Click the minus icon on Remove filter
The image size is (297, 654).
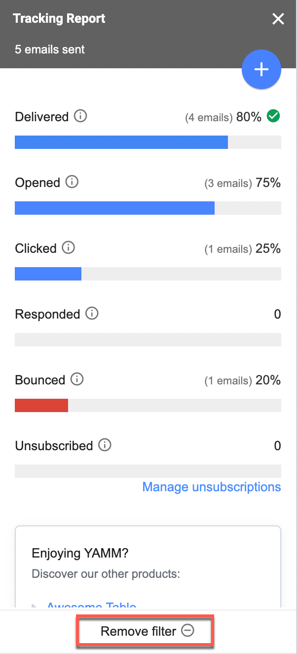pyautogui.click(x=188, y=631)
